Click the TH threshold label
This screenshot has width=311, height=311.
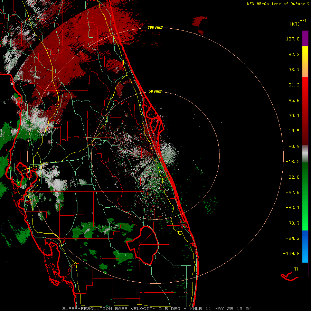(297, 269)
